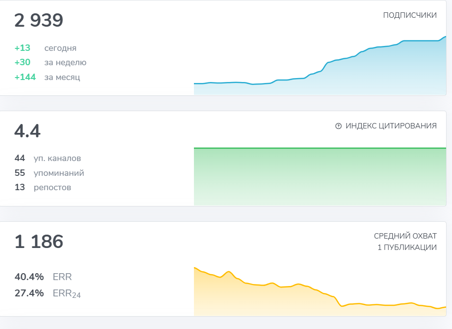The height and width of the screenshot is (329, 452).
Task: Open the ИНДЕКС ЦИТИРОВАНИЯ label
Action: coord(391,126)
